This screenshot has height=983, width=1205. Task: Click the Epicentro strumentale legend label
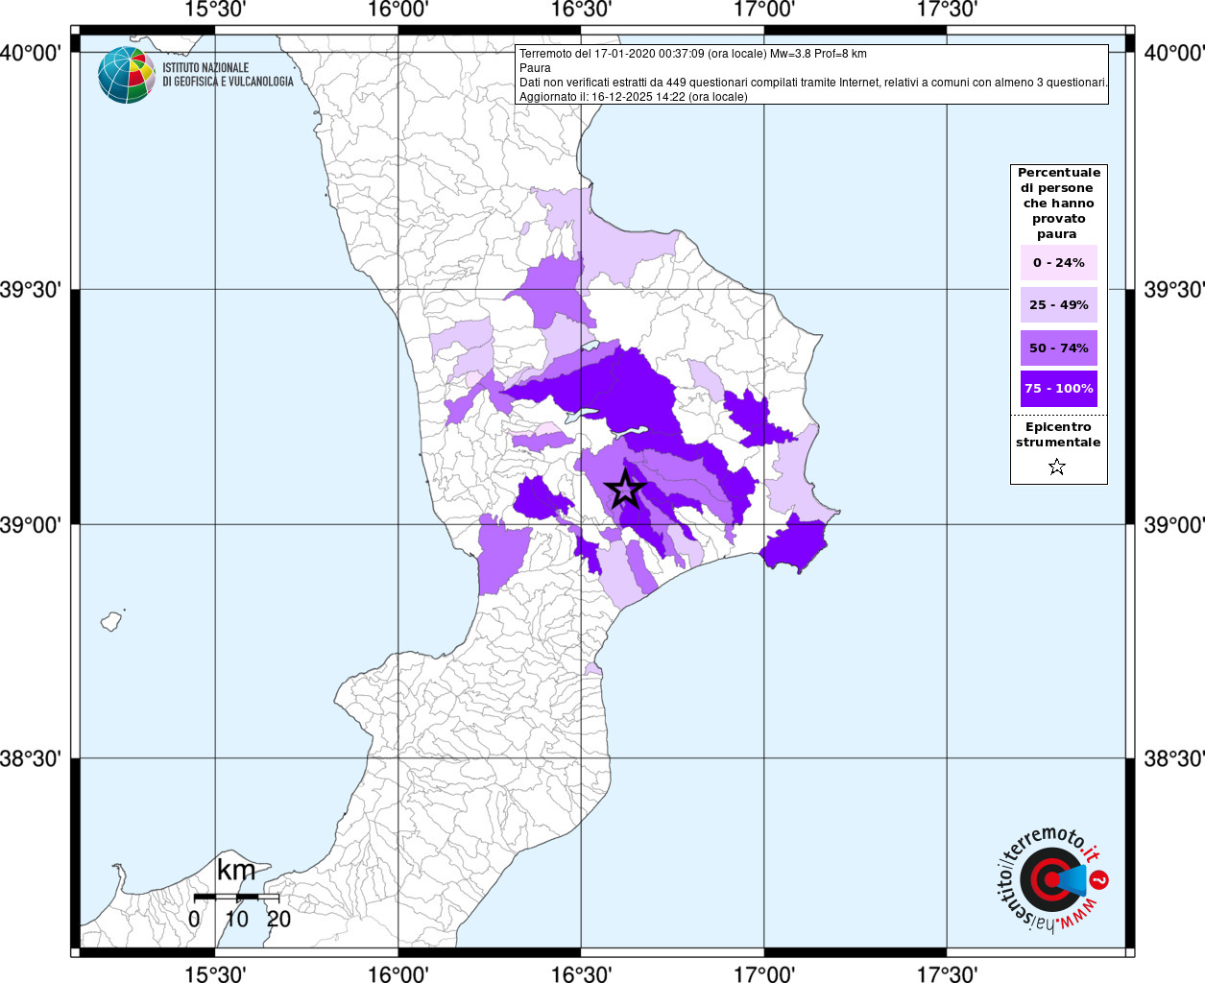tap(1058, 435)
